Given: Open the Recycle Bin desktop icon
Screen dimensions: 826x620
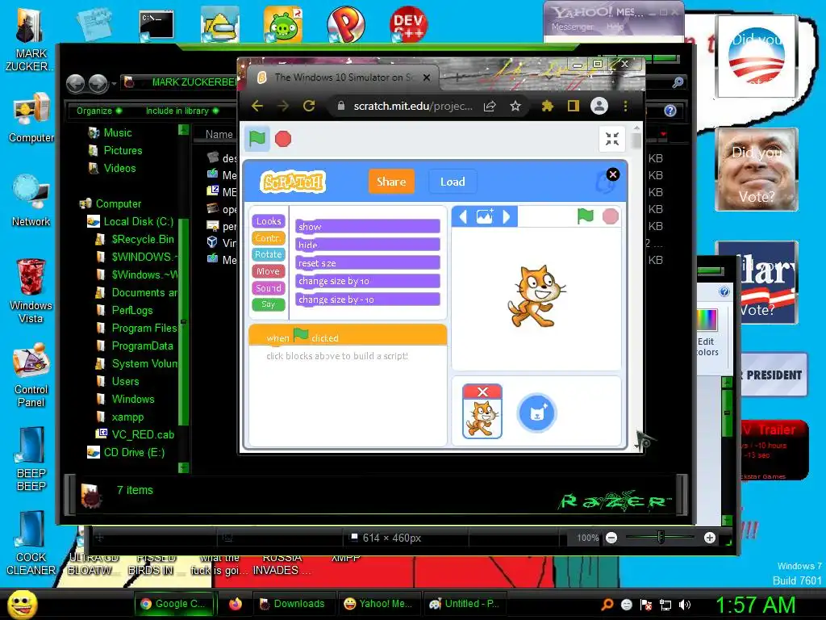Looking at the screenshot, I should click(31, 291).
